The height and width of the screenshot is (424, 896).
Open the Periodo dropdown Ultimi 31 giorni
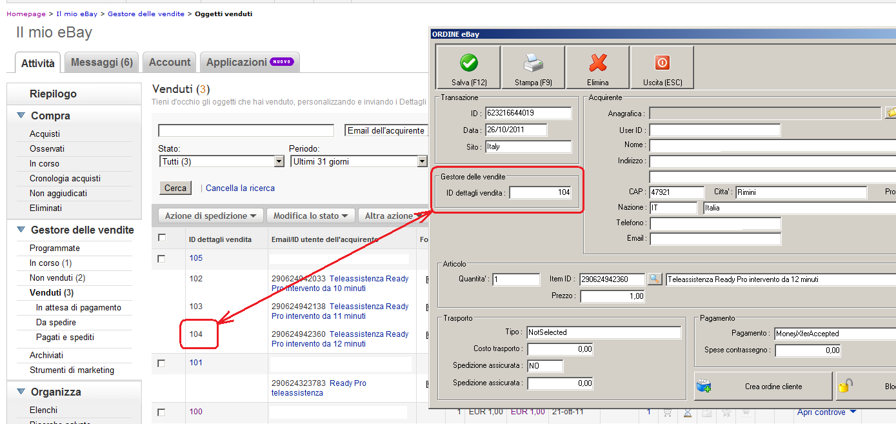(359, 161)
